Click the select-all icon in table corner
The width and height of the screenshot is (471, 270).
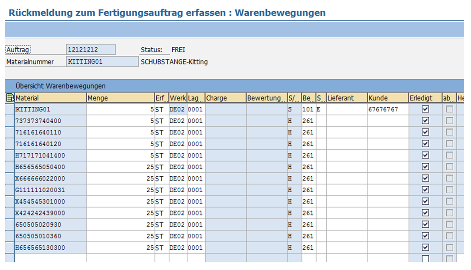[x=9, y=98]
